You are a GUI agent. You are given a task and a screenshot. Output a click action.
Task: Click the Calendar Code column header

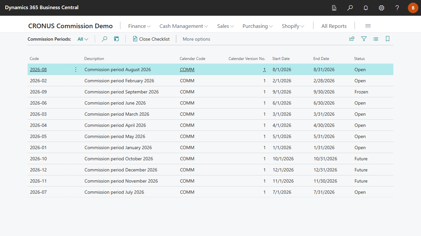[192, 59]
